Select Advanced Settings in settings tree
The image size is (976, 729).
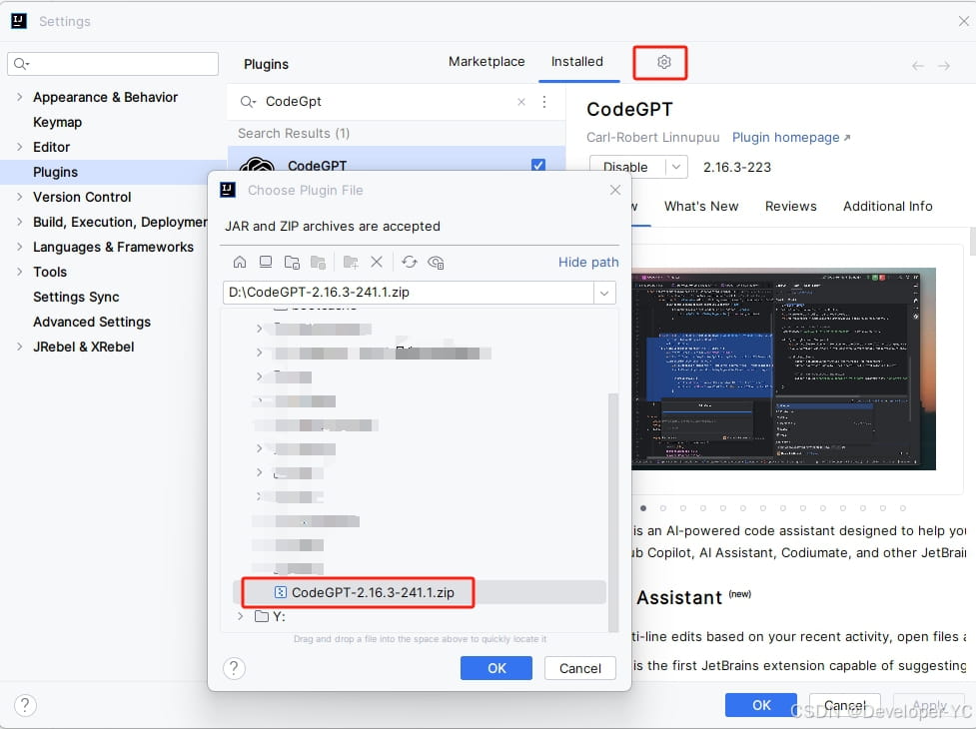point(92,322)
